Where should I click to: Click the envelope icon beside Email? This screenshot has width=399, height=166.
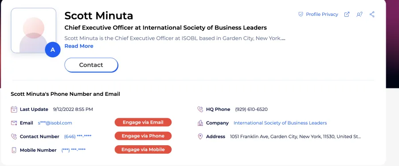tap(14, 123)
